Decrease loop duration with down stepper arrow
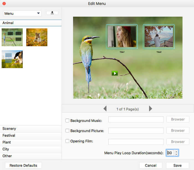Image resolution: width=194 pixels, height=170 pixels. (176, 154)
